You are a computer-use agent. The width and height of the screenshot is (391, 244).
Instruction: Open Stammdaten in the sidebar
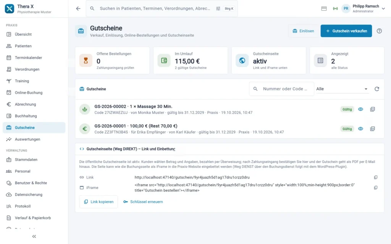34,160
